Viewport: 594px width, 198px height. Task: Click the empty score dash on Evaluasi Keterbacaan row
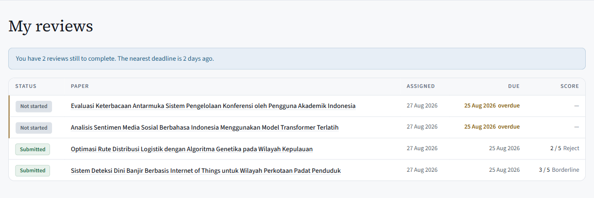coord(576,106)
